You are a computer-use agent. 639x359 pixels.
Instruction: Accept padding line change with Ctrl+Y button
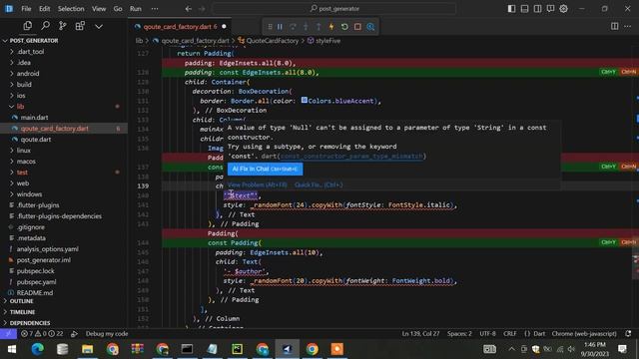(x=608, y=72)
